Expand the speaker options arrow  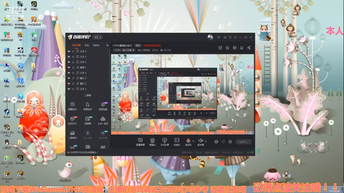(x=205, y=141)
